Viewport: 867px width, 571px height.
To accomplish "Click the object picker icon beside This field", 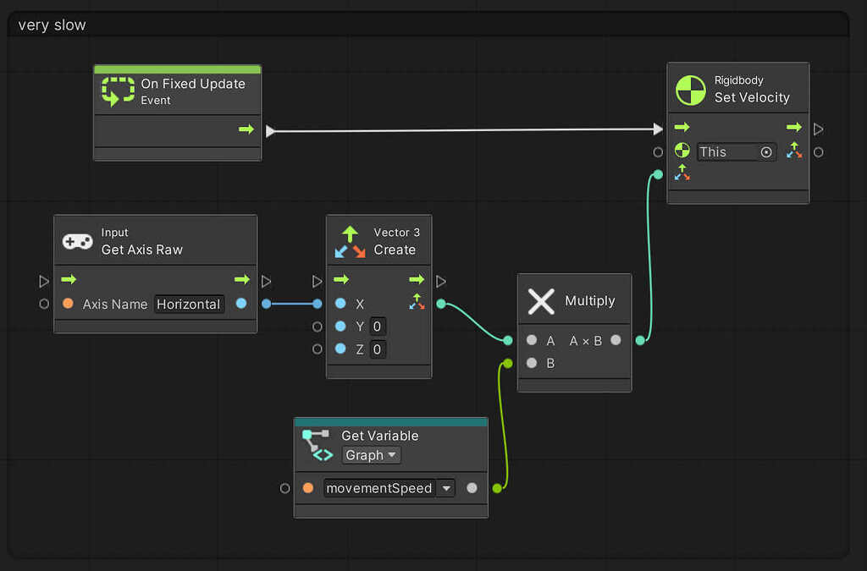I will tap(766, 151).
